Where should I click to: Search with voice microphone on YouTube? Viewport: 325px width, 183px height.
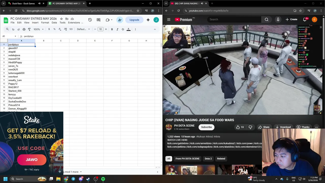point(278,20)
